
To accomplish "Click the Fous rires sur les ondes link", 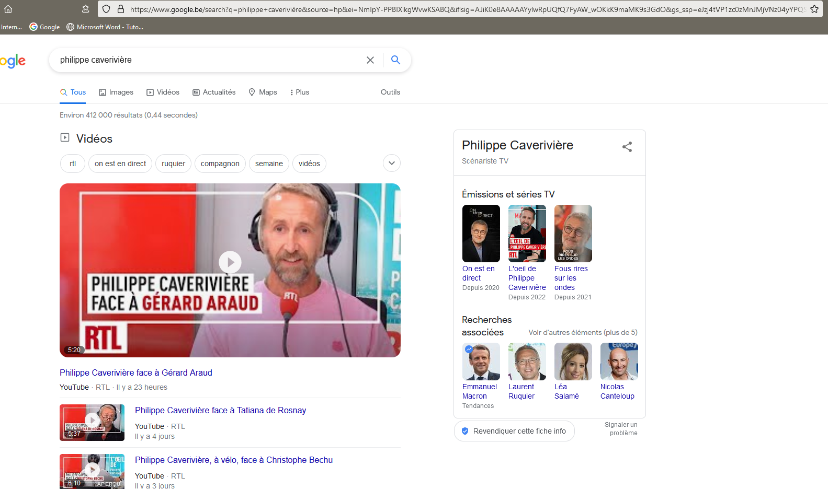I will tap(571, 278).
